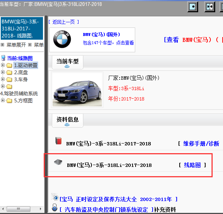This screenshot has width=223, height=214.
Task: Click the right scrollbar arrow
Action: [x=41, y=209]
